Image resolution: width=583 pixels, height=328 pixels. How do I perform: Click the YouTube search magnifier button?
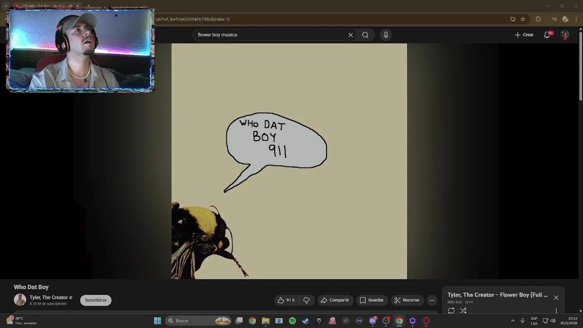pyautogui.click(x=365, y=35)
